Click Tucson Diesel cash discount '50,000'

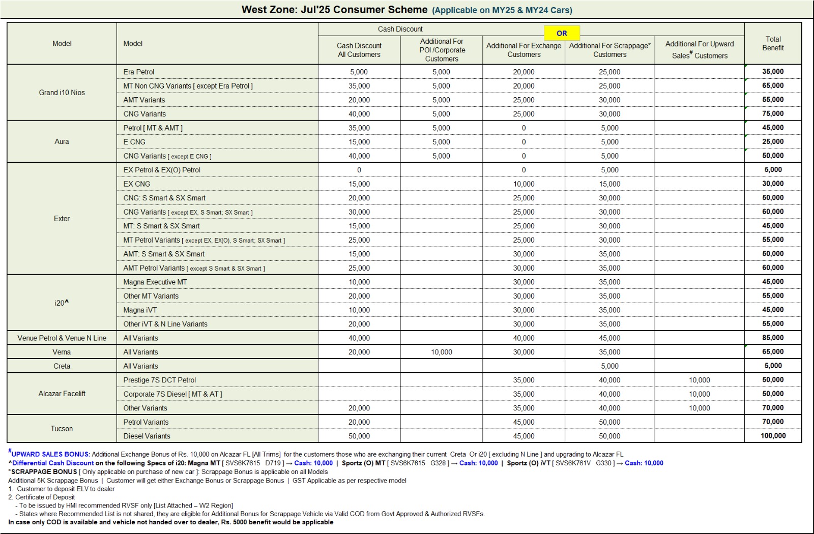(359, 436)
